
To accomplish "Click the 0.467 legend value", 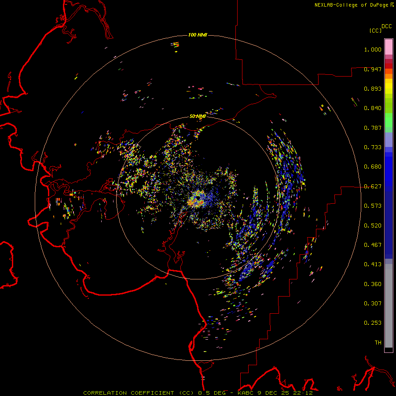I will [x=373, y=245].
